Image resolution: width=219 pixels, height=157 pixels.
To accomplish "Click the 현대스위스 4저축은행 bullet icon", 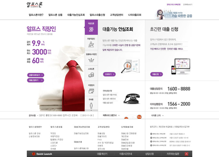I will coord(151,145).
